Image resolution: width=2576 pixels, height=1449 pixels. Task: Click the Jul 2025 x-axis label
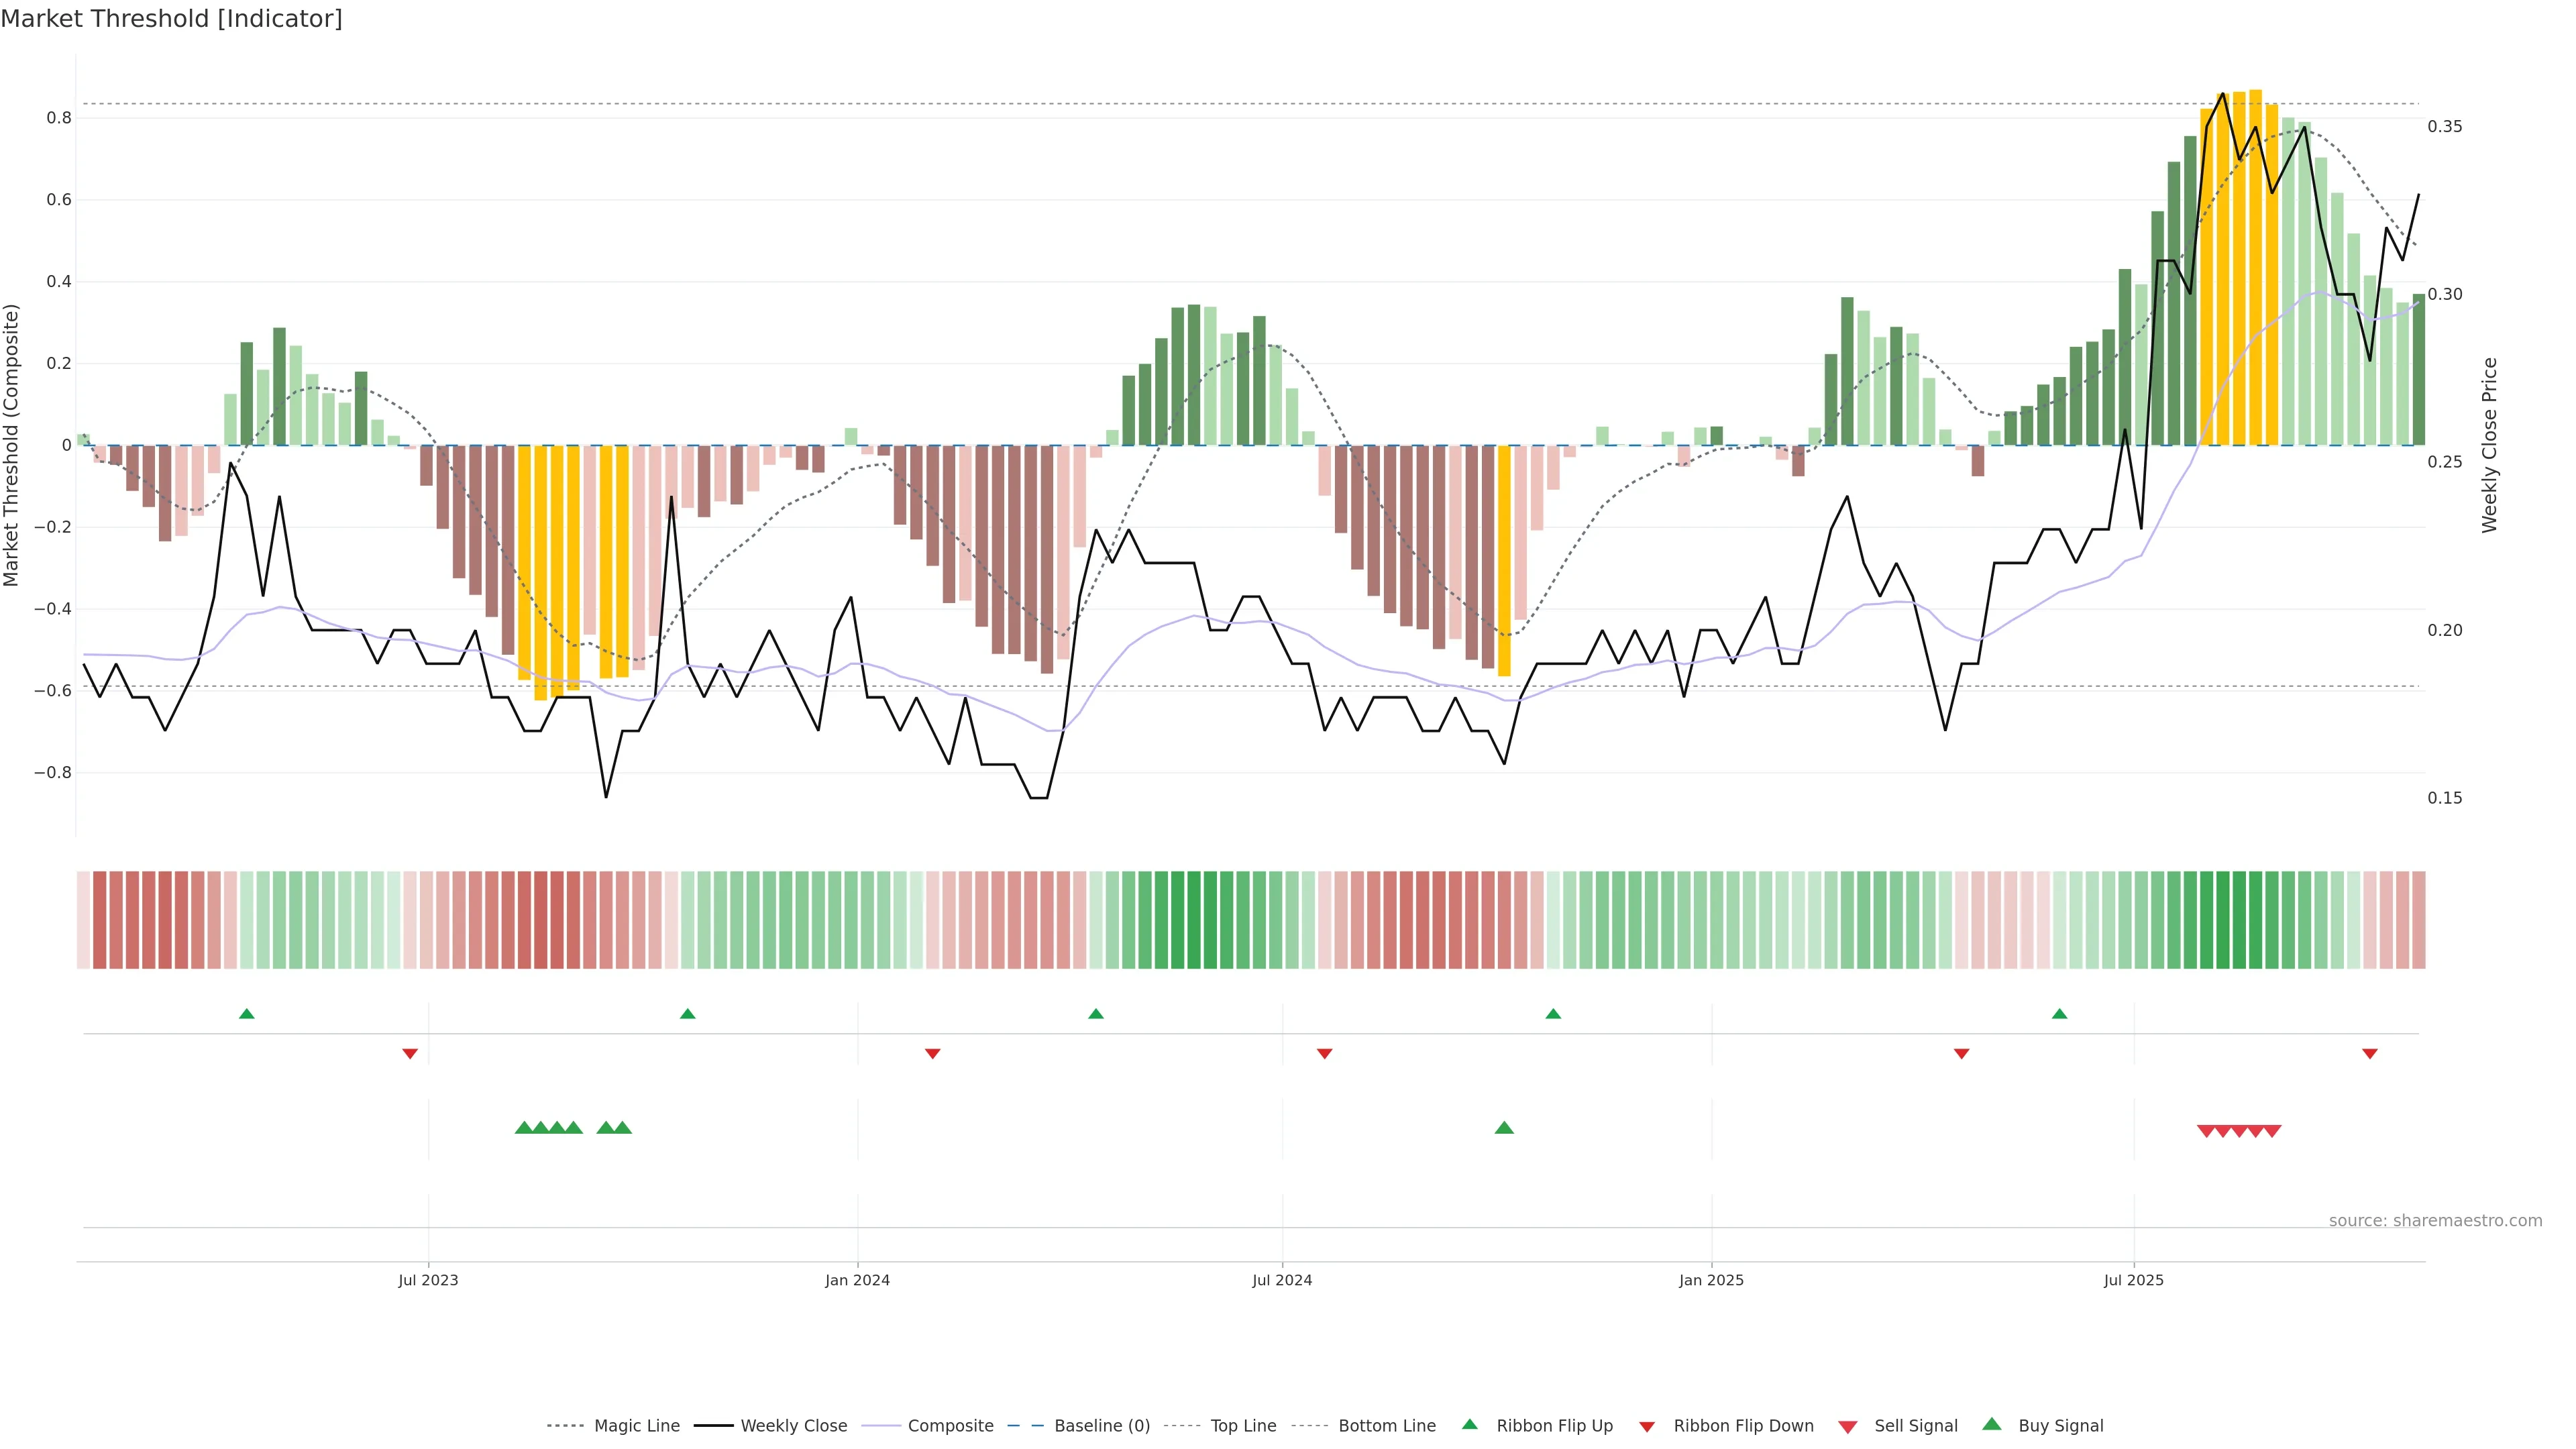click(2133, 1280)
